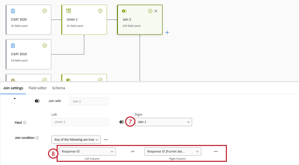Image resolution: width=299 pixels, height=165 pixels.
Task: Open the three-dot menu for condition row
Action: [216, 152]
